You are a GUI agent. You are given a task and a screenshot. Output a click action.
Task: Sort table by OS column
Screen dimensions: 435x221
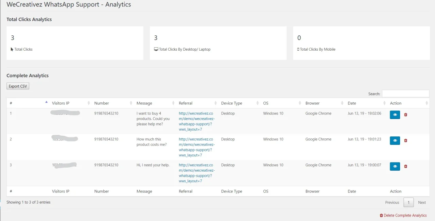coord(281,103)
